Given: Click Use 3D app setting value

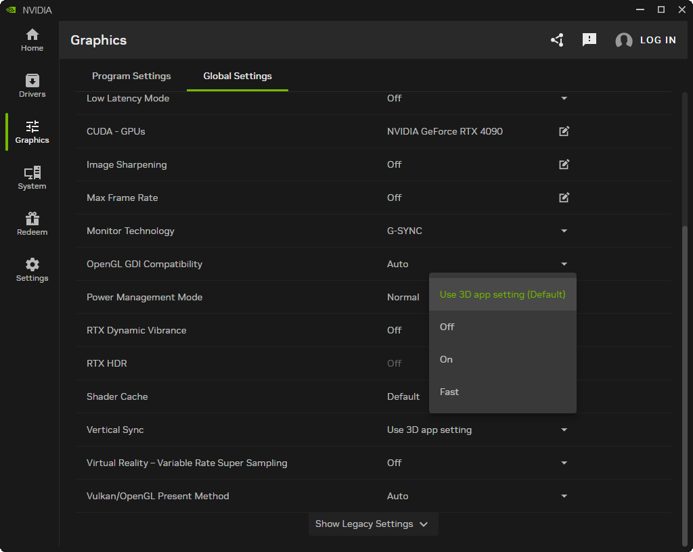Looking at the screenshot, I should [x=429, y=430].
